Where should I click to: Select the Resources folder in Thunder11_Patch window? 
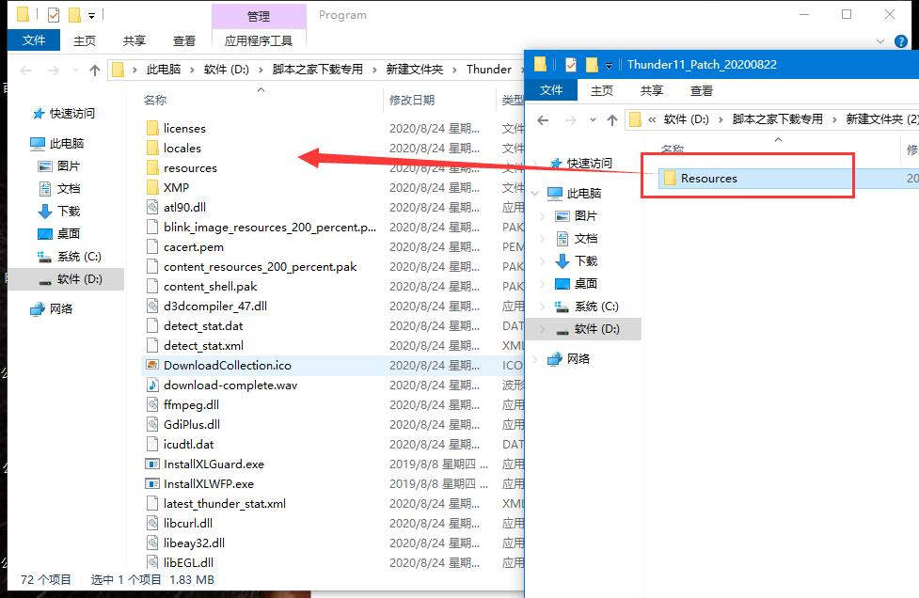[x=708, y=178]
